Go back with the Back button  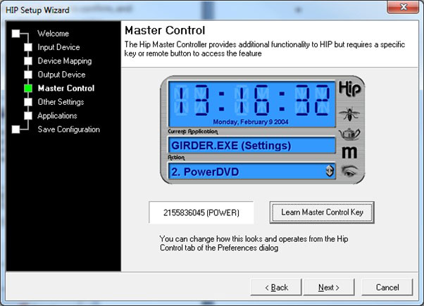click(276, 288)
